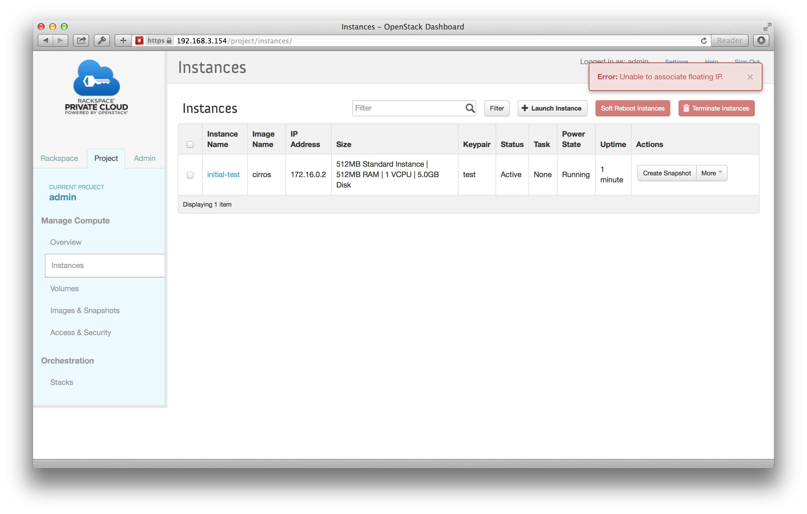Open Instances in the sidebar

point(104,265)
